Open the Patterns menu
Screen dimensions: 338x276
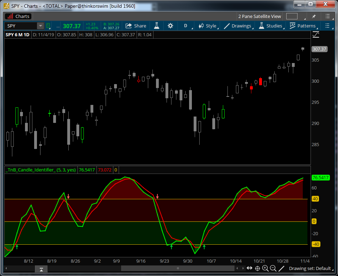[303, 26]
